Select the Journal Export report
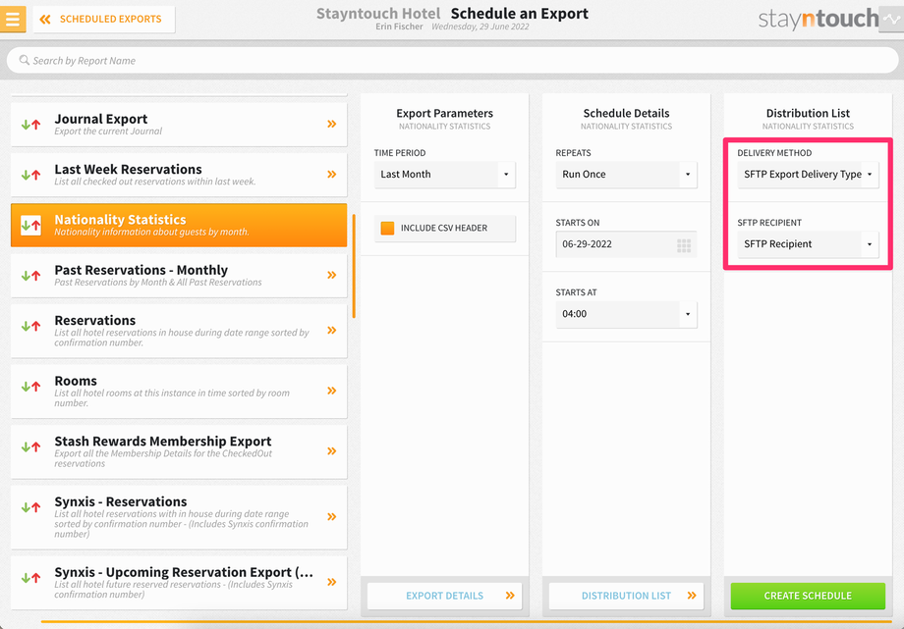The width and height of the screenshot is (904, 629). coord(179,124)
